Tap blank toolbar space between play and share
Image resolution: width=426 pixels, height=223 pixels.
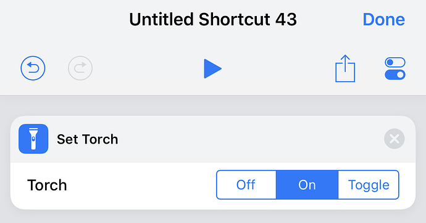click(x=278, y=68)
